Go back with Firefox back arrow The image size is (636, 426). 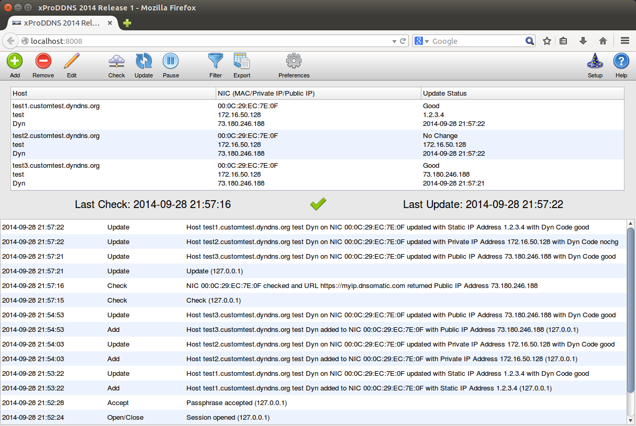tap(10, 41)
